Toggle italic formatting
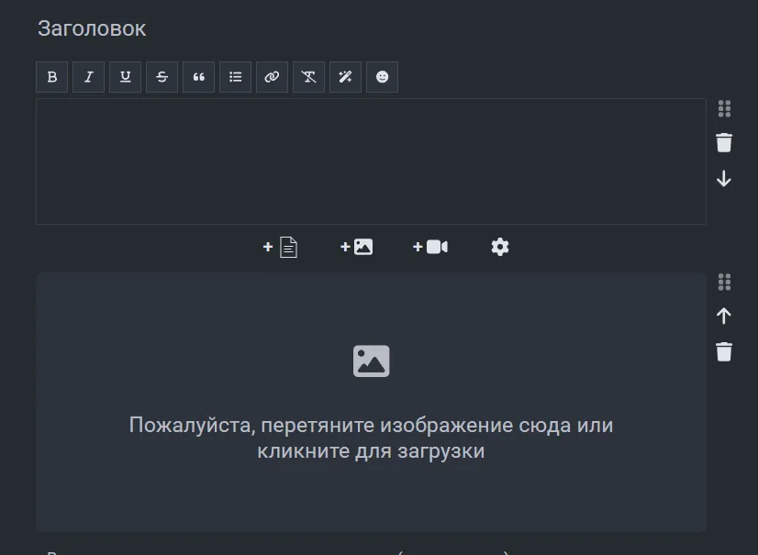 point(88,77)
